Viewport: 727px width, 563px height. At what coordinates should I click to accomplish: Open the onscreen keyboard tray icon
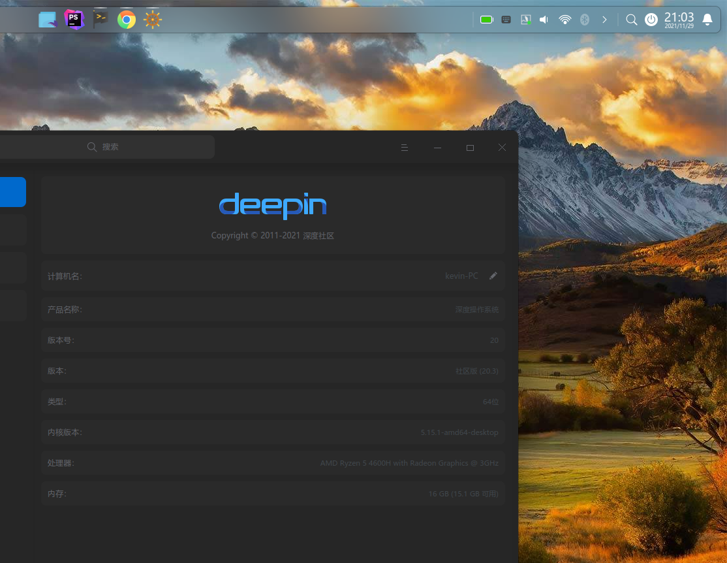506,20
